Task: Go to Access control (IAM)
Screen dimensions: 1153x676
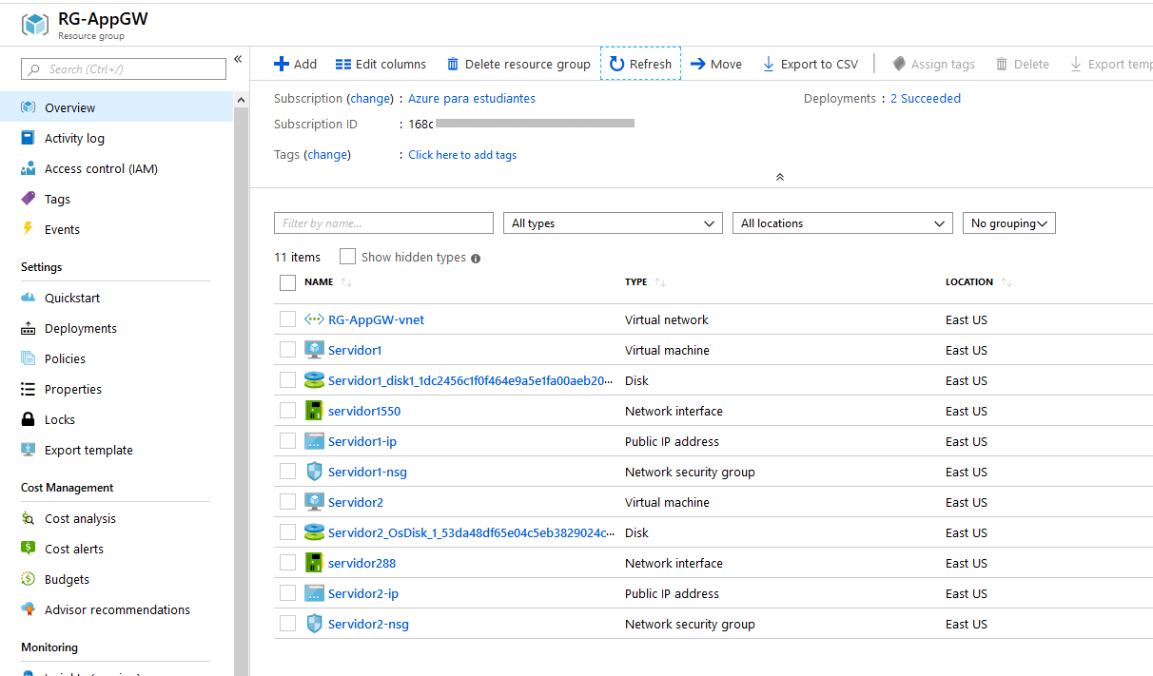Action: tap(116, 168)
